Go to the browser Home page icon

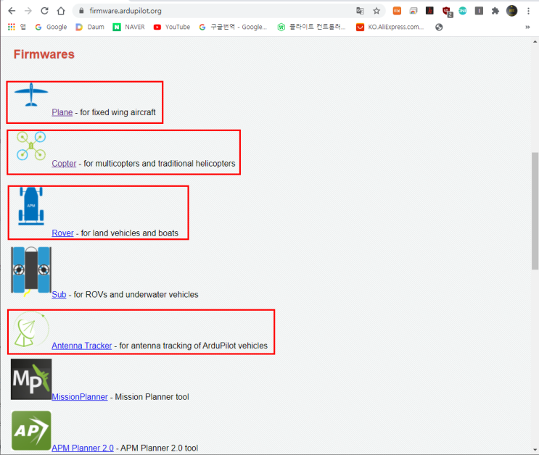click(61, 11)
